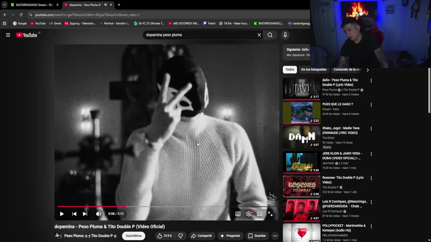The width and height of the screenshot is (431, 242).
Task: Open the PUES QUE LE HAGO thumbnail
Action: tap(301, 113)
